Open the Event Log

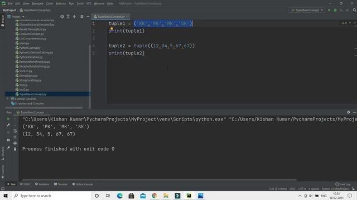(343, 184)
